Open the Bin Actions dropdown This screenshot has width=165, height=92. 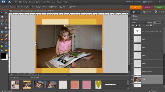(36, 78)
